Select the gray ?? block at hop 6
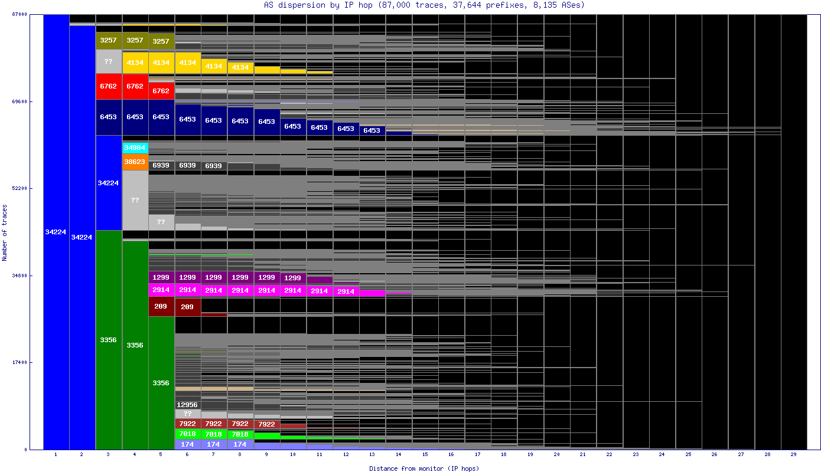 [x=188, y=414]
